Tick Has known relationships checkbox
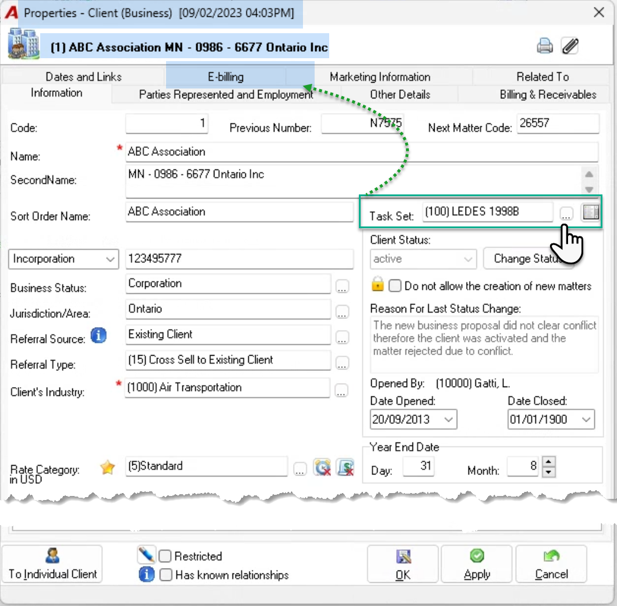Screen dimensions: 617x606 pos(165,575)
